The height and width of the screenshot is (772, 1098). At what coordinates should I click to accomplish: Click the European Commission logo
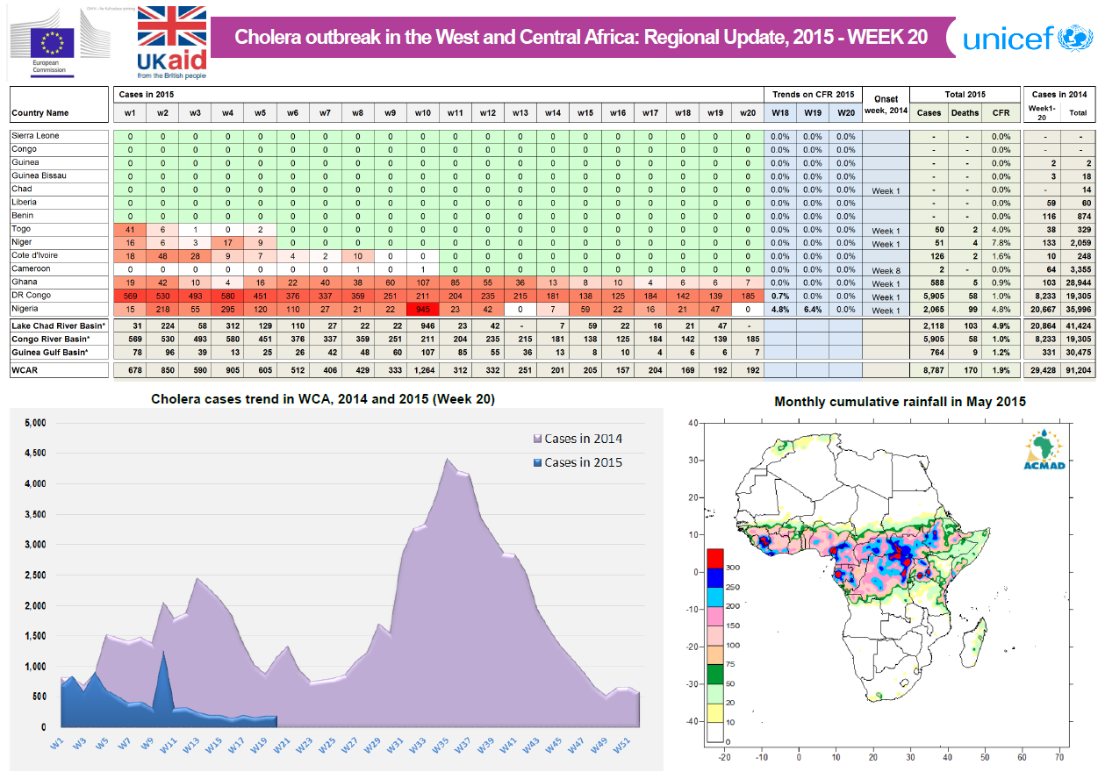coord(59,41)
